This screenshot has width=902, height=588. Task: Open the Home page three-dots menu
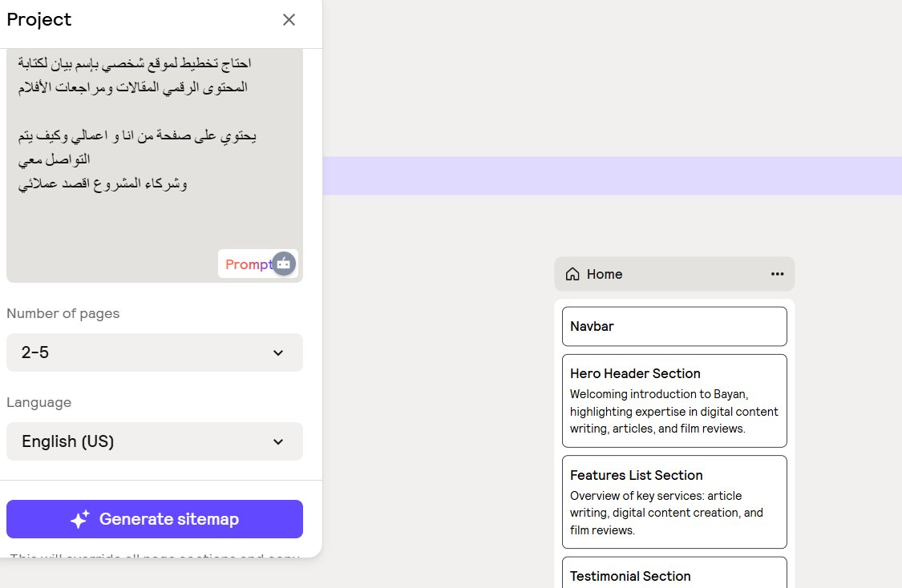777,274
